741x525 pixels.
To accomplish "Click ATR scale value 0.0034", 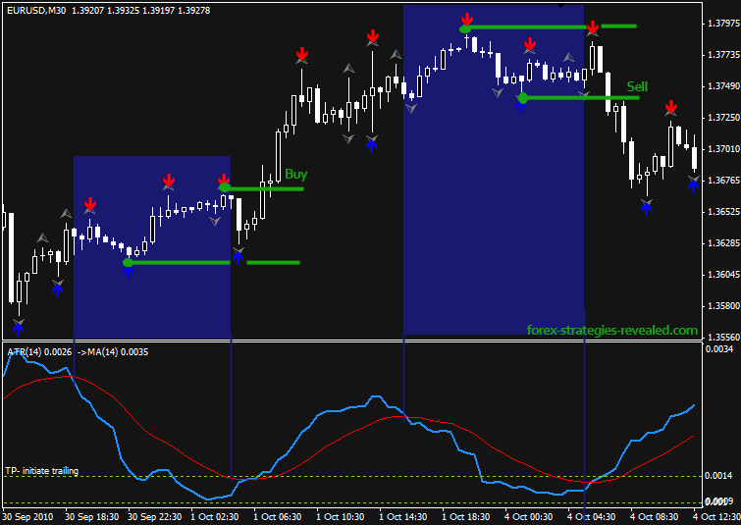I will point(719,348).
